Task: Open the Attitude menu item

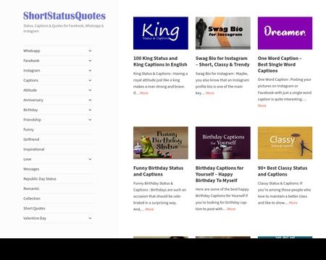Action: tap(30, 90)
